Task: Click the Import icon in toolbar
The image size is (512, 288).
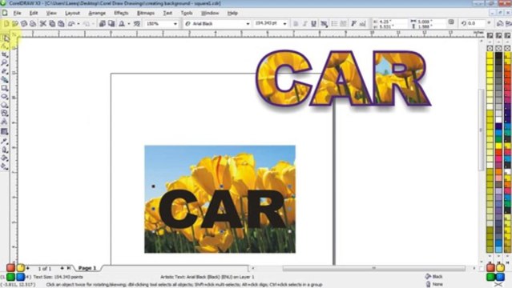Action: 103,24
